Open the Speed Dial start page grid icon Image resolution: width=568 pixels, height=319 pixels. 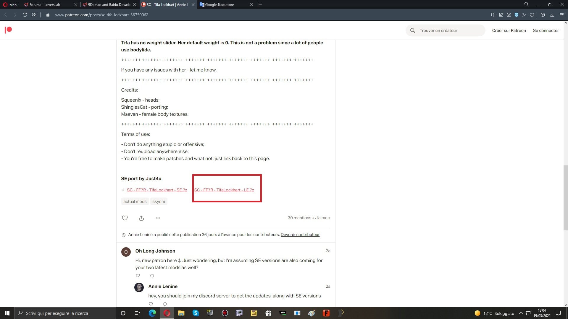(x=34, y=15)
